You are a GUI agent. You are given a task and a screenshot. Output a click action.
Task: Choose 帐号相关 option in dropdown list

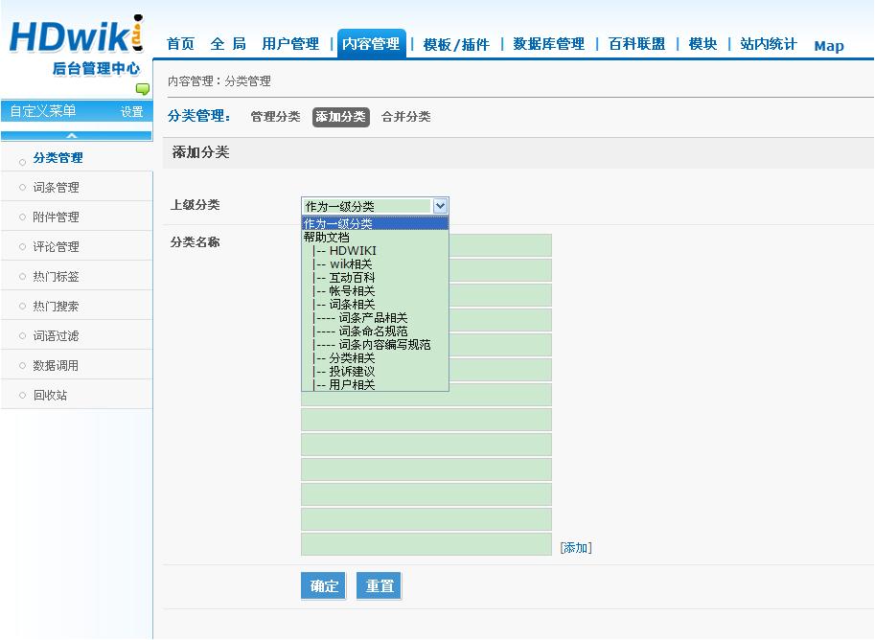tap(375, 290)
